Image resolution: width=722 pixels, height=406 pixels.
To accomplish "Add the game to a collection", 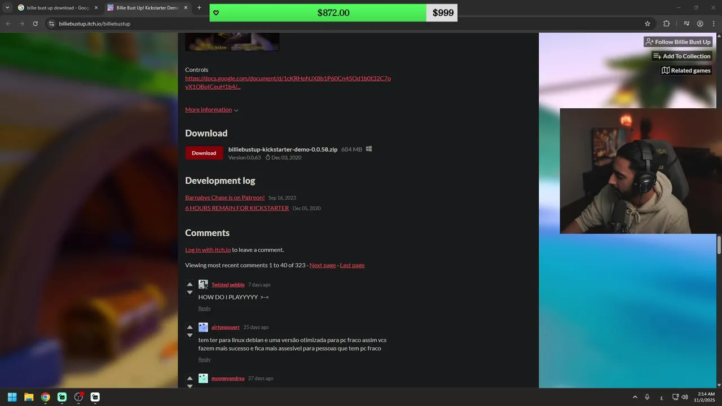I will 682,56.
